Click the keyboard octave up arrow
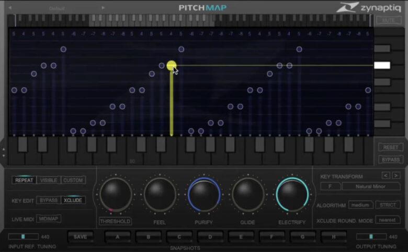Viewport: 408px width, 252px height. (x=4, y=150)
